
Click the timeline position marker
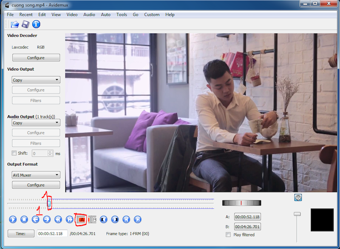click(x=48, y=204)
